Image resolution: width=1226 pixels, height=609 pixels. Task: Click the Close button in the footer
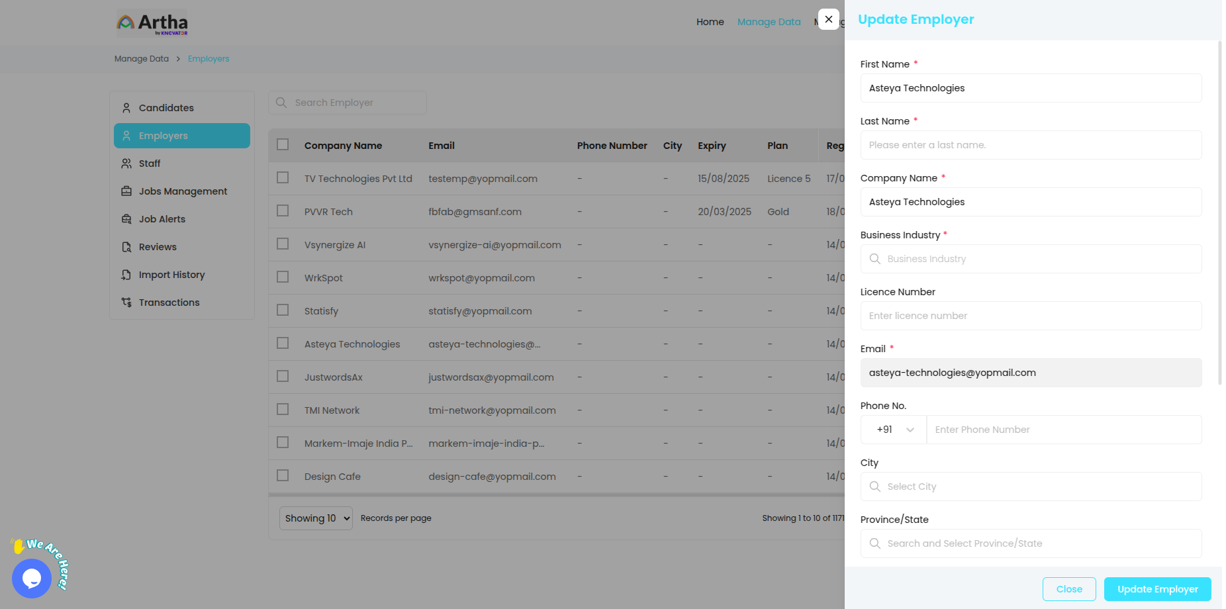coord(1069,589)
